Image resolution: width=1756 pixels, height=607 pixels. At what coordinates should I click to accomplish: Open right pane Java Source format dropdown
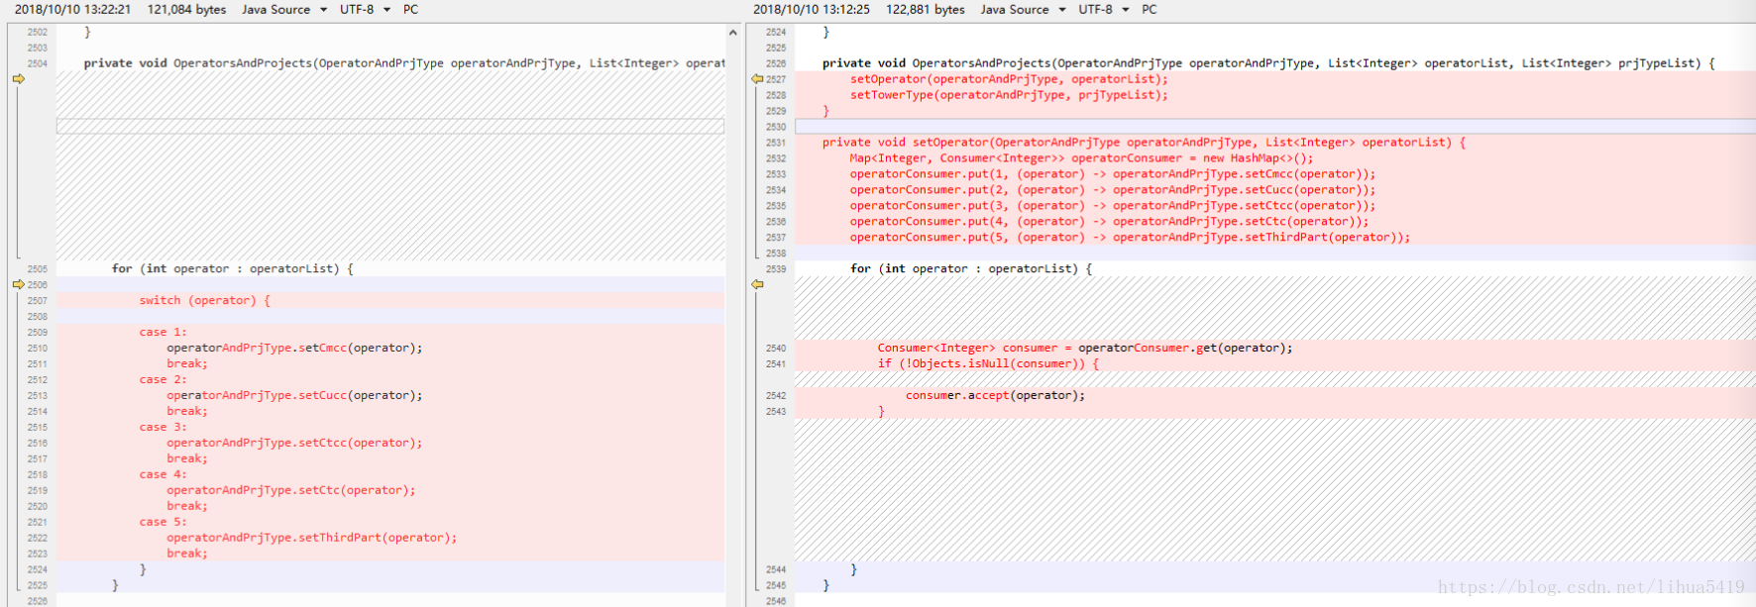tap(1023, 9)
